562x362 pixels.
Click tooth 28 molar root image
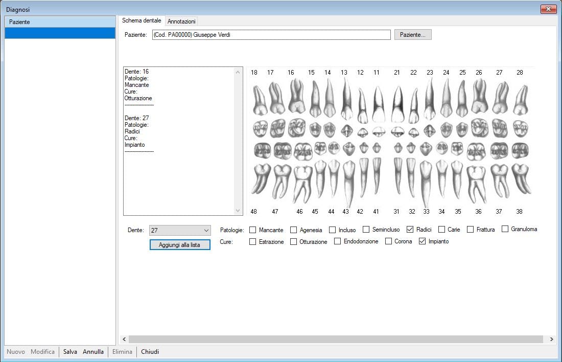[521, 100]
